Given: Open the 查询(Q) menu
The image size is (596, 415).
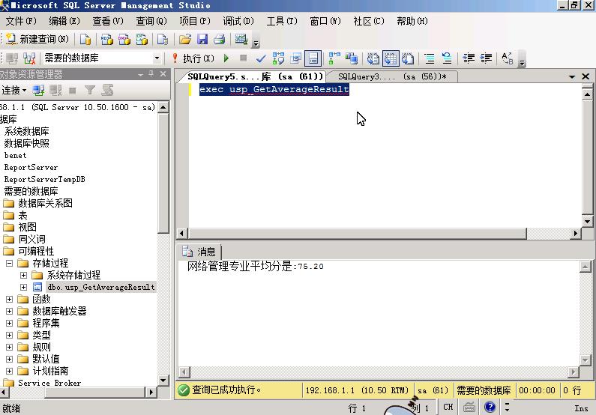Looking at the screenshot, I should (x=151, y=21).
